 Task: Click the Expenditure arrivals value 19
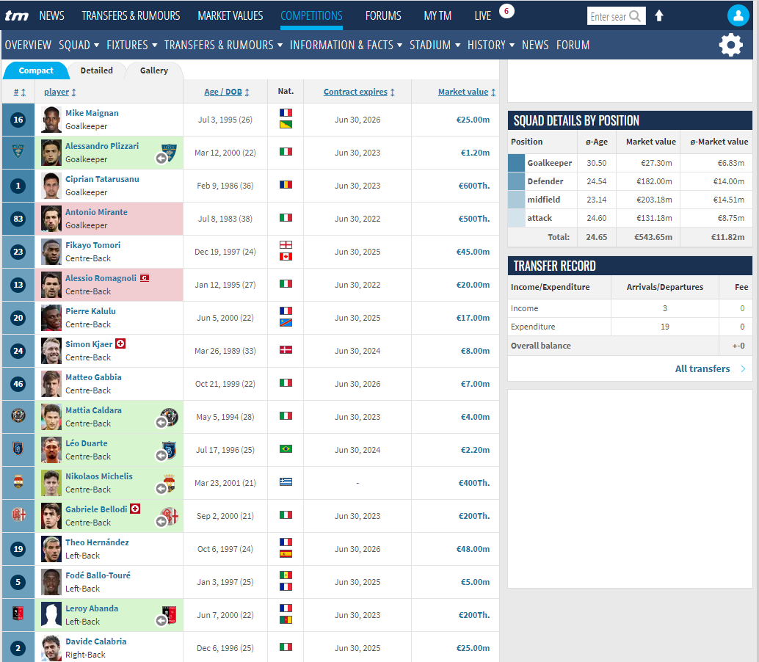tap(664, 327)
